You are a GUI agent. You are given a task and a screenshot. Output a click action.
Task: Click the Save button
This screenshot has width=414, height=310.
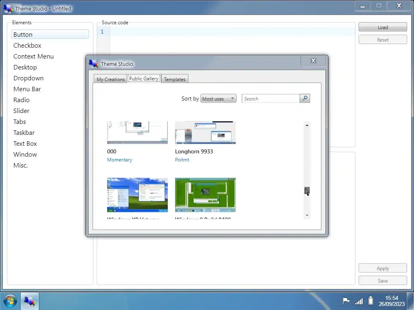pyautogui.click(x=382, y=281)
